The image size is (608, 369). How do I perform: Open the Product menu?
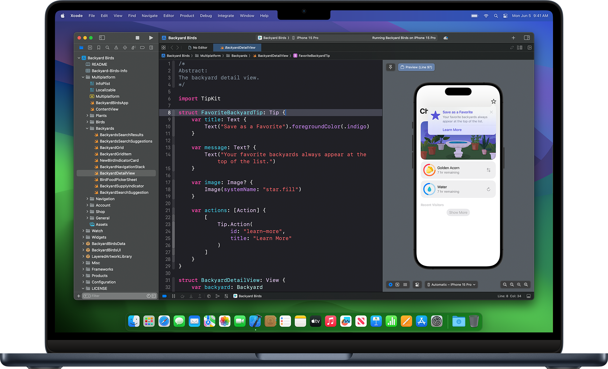(187, 16)
